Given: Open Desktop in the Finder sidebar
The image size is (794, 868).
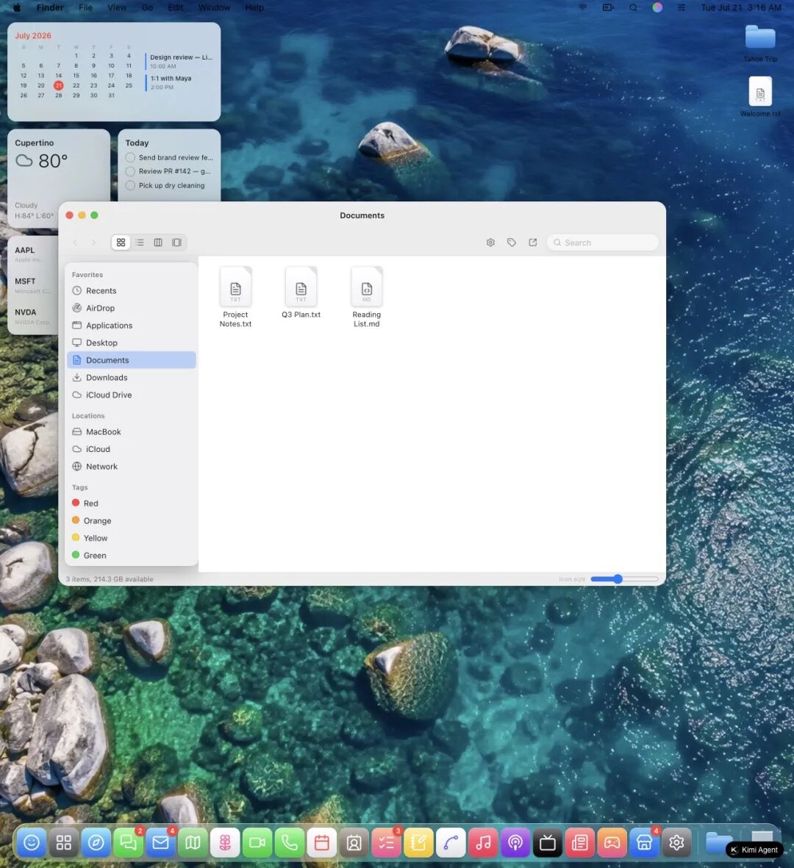Looking at the screenshot, I should click(131, 342).
